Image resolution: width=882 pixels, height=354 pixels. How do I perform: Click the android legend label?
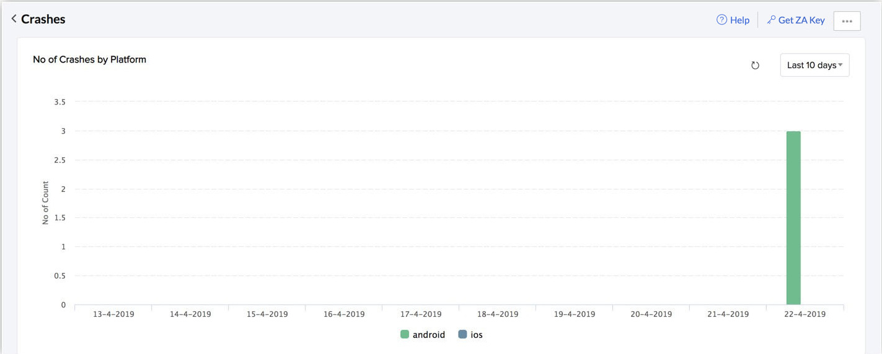(429, 334)
